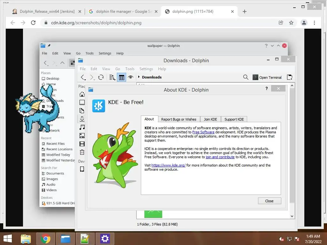This screenshot has height=245, width=327.
Task: Go back in the Downloads Dolphin window
Action: [x=83, y=77]
